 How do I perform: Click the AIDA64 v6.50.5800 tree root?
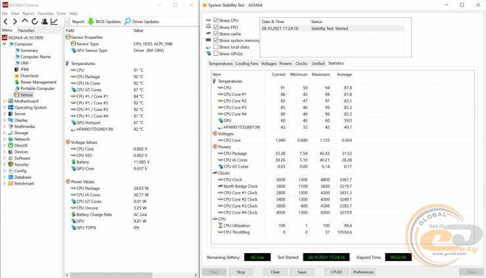(23, 37)
